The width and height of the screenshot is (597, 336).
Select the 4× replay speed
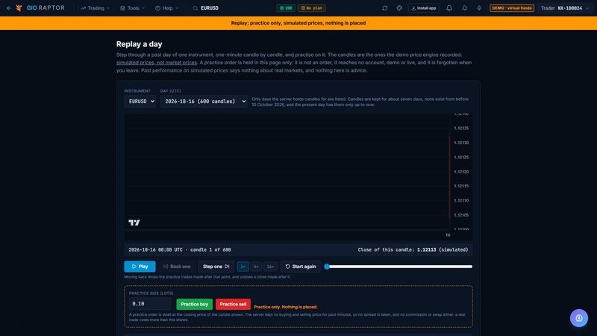pyautogui.click(x=256, y=267)
